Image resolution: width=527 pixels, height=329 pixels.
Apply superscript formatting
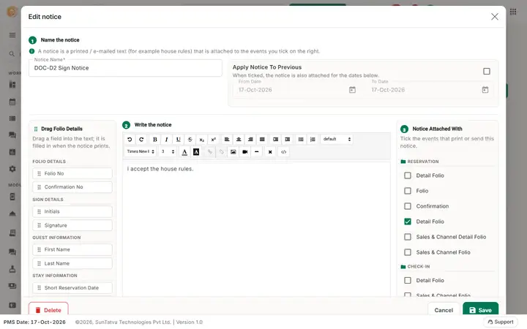pos(214,140)
